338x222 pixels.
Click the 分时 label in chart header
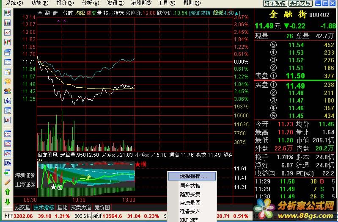coord(68,13)
